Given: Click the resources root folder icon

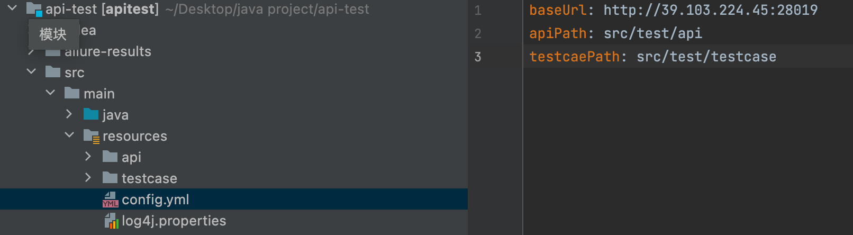Looking at the screenshot, I should pyautogui.click(x=91, y=136).
